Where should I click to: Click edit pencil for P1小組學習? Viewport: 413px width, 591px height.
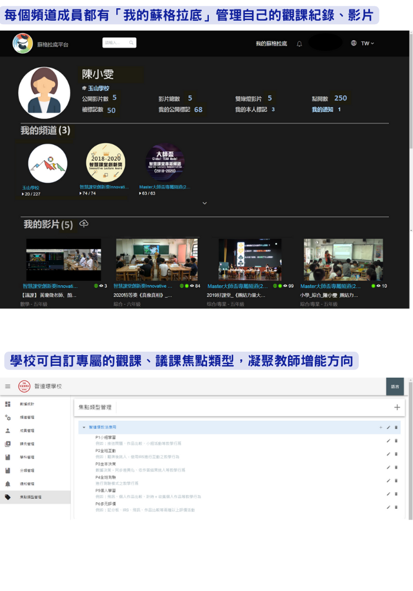[388, 440]
